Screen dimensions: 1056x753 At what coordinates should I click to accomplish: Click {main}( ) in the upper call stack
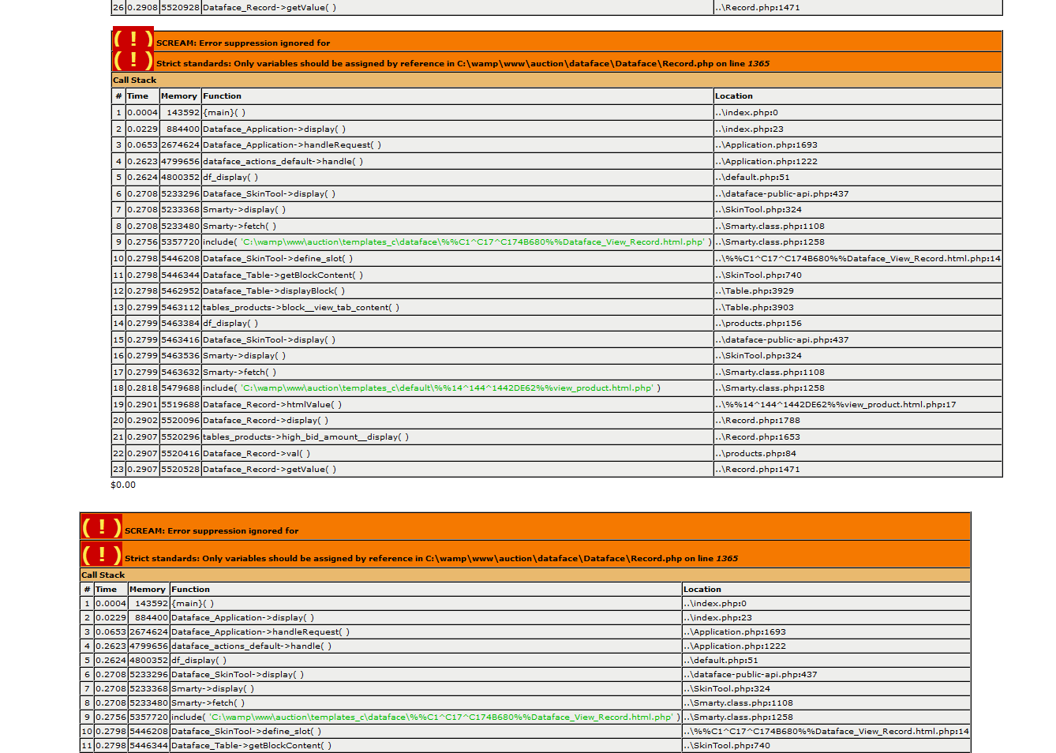(224, 113)
